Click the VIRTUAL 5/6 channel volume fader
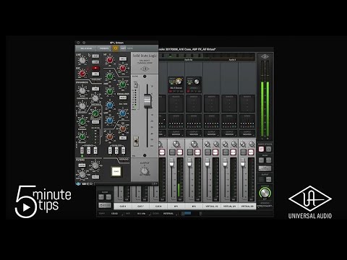The width and height of the screenshot is (347, 260). [x=243, y=162]
